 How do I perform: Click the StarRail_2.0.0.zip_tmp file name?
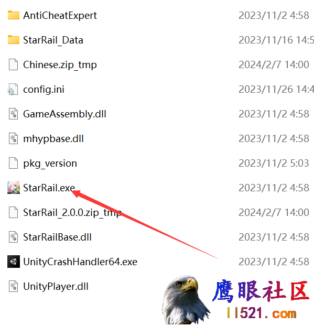(x=72, y=213)
